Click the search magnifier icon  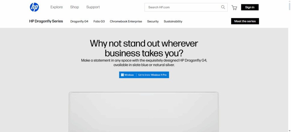coord(223,7)
